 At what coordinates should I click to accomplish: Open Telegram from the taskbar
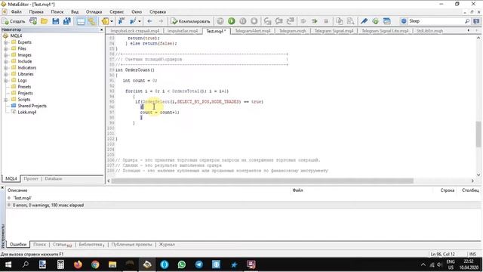click(x=199, y=264)
